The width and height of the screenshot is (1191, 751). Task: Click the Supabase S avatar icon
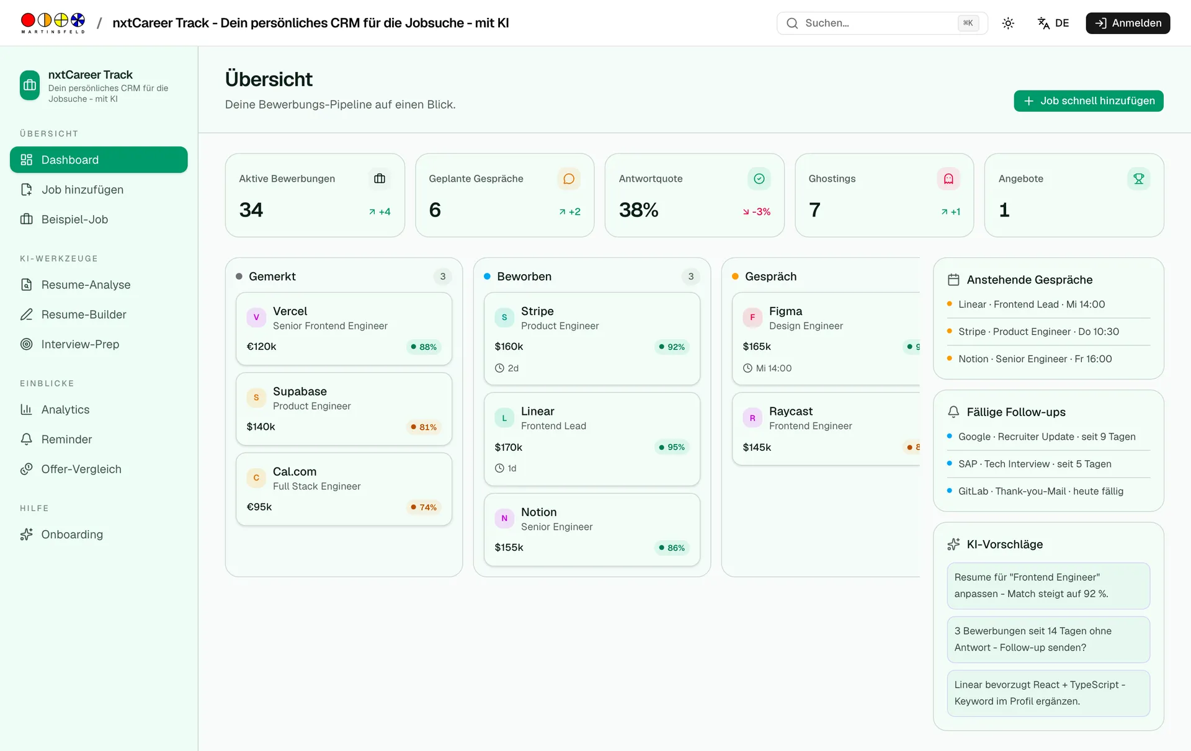256,398
